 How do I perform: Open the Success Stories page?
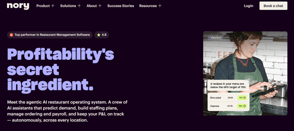point(121,6)
